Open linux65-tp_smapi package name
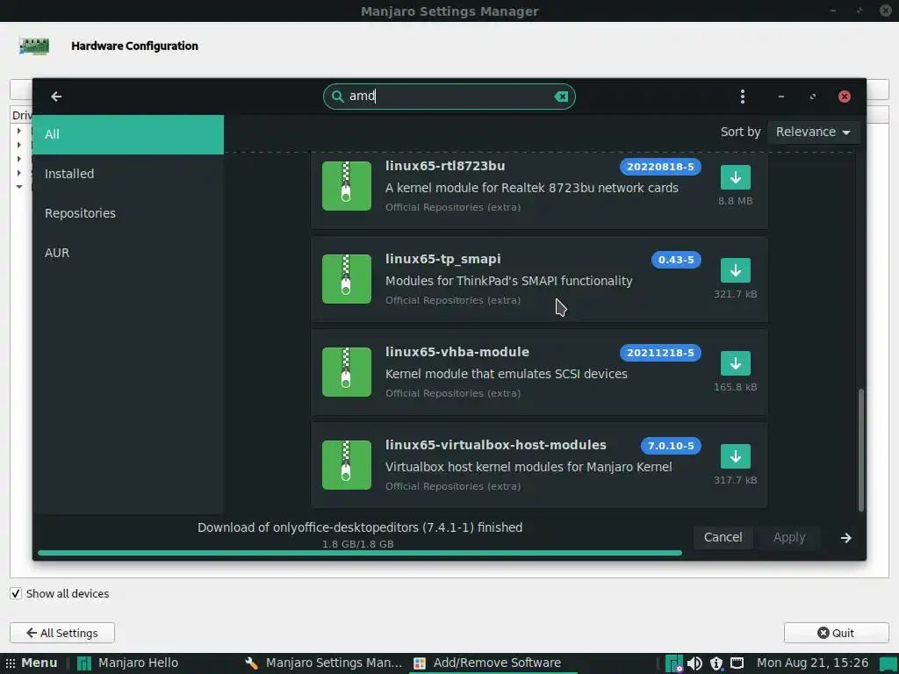The width and height of the screenshot is (899, 674). tap(442, 259)
